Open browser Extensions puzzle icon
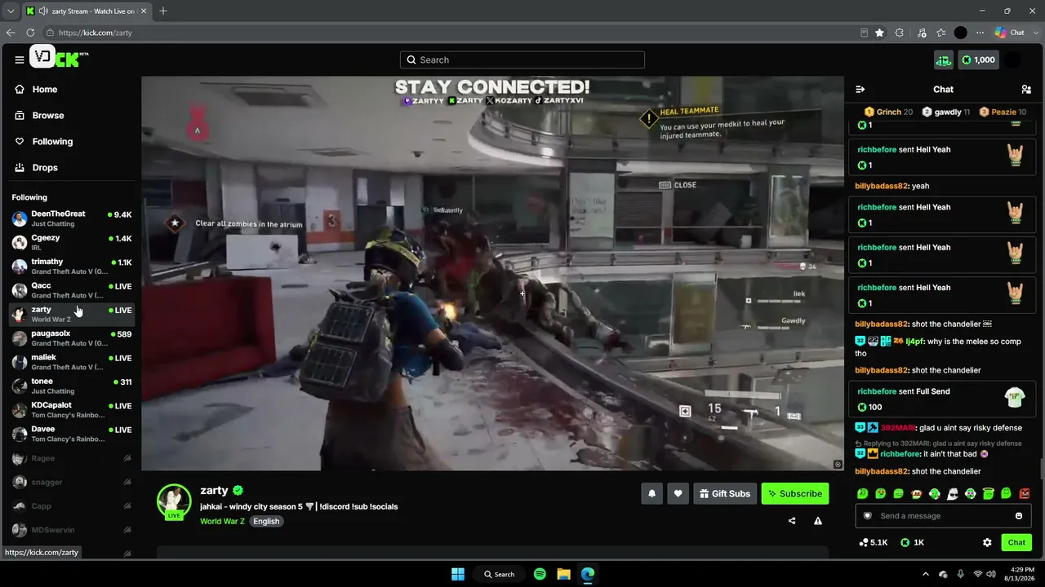Screen dimensions: 1045x587 [x=900, y=33]
